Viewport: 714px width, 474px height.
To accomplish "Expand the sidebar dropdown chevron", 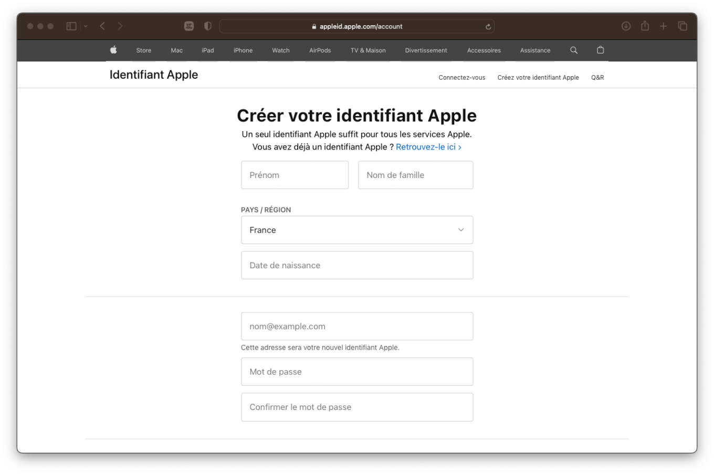I will click(x=86, y=26).
